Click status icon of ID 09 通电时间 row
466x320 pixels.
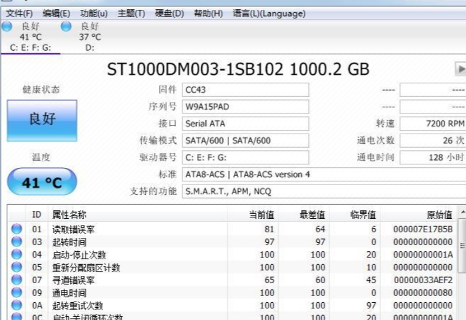tap(17, 292)
